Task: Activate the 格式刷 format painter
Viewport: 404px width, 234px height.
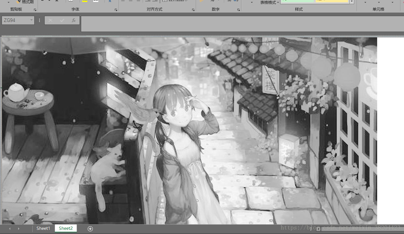Action: click(25, 2)
